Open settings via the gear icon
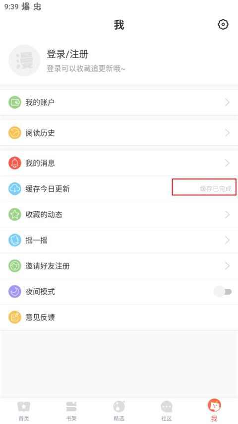Viewport: 238px width, 424px height. [223, 25]
